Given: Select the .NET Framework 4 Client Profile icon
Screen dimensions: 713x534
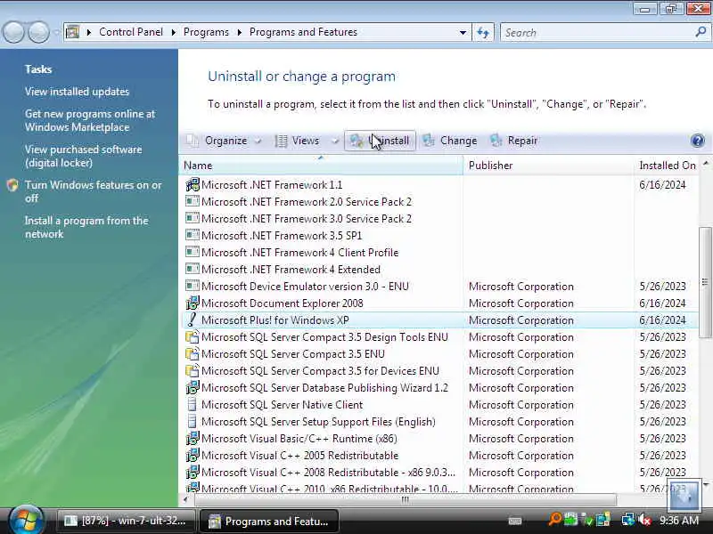Looking at the screenshot, I should click(x=193, y=253).
